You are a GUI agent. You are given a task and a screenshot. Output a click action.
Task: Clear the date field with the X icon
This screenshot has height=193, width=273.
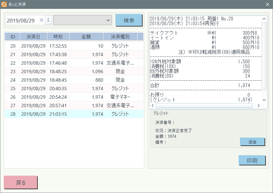(x=42, y=20)
